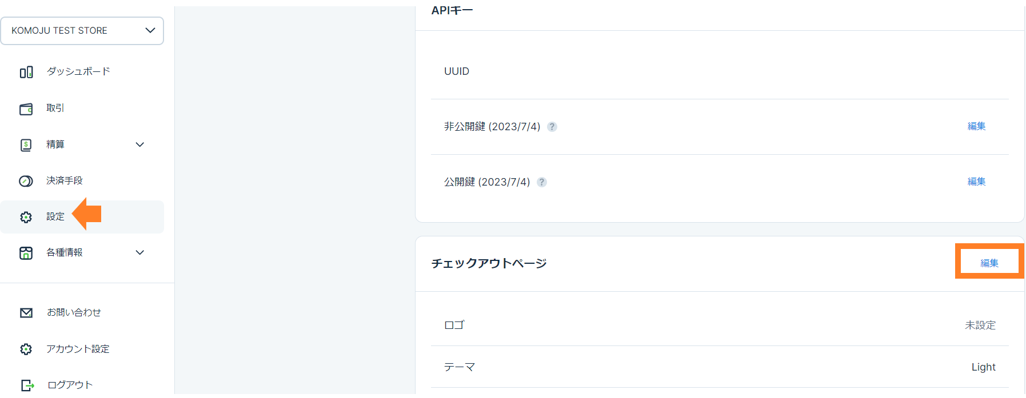Click the store icon beside 各種情報
The height and width of the screenshot is (398, 1026).
pos(26,253)
